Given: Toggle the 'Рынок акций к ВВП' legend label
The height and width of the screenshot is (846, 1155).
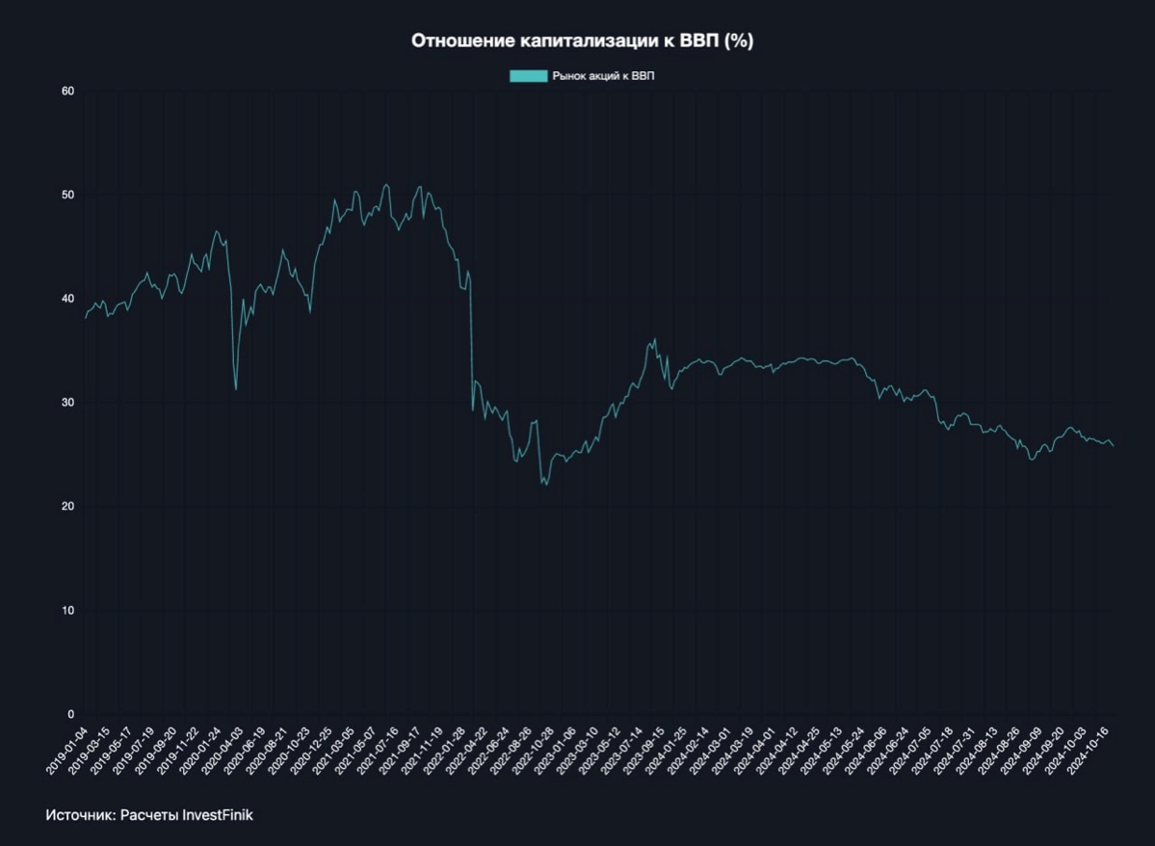Looking at the screenshot, I should click(x=603, y=76).
